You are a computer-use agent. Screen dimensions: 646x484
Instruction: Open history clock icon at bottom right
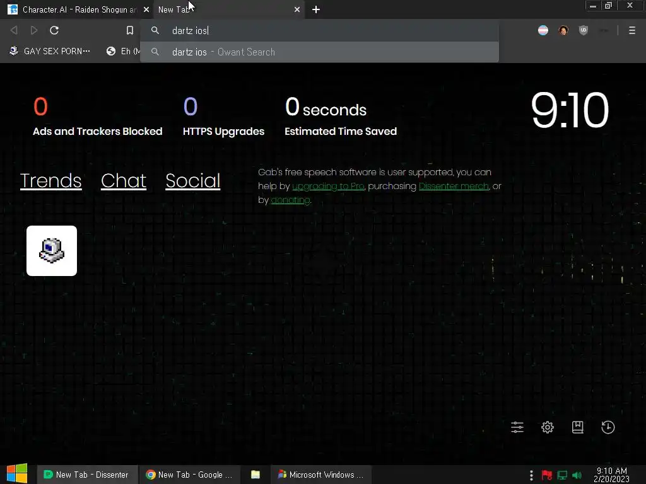[x=608, y=427]
